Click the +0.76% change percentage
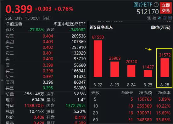This screenshot has height=124, width=173. click(x=64, y=9)
